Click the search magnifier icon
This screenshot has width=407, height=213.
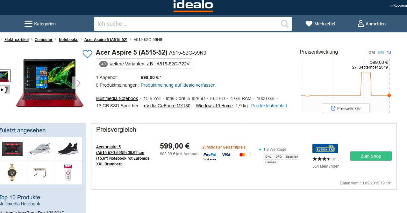[284, 24]
